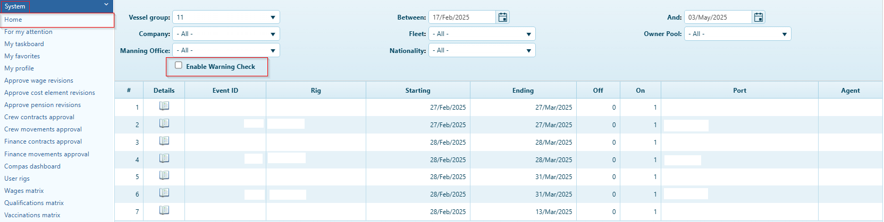884x222 pixels.
Task: Enable the Warning Check checkbox
Action: (179, 65)
